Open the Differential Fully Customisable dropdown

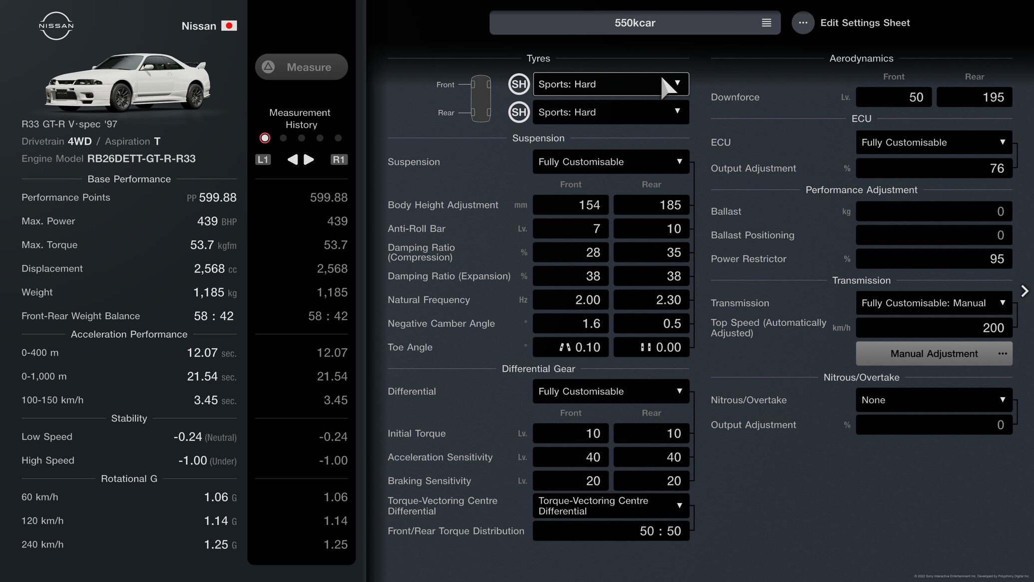pyautogui.click(x=611, y=391)
